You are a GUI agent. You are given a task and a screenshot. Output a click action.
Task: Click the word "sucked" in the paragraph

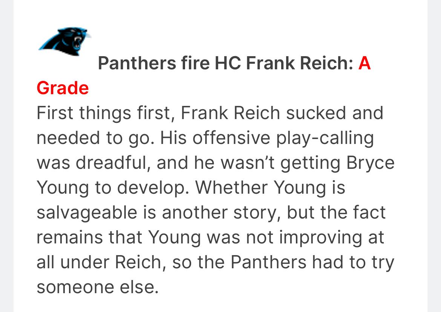point(316,113)
